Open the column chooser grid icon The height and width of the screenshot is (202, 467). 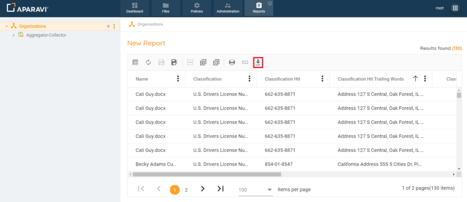135,62
